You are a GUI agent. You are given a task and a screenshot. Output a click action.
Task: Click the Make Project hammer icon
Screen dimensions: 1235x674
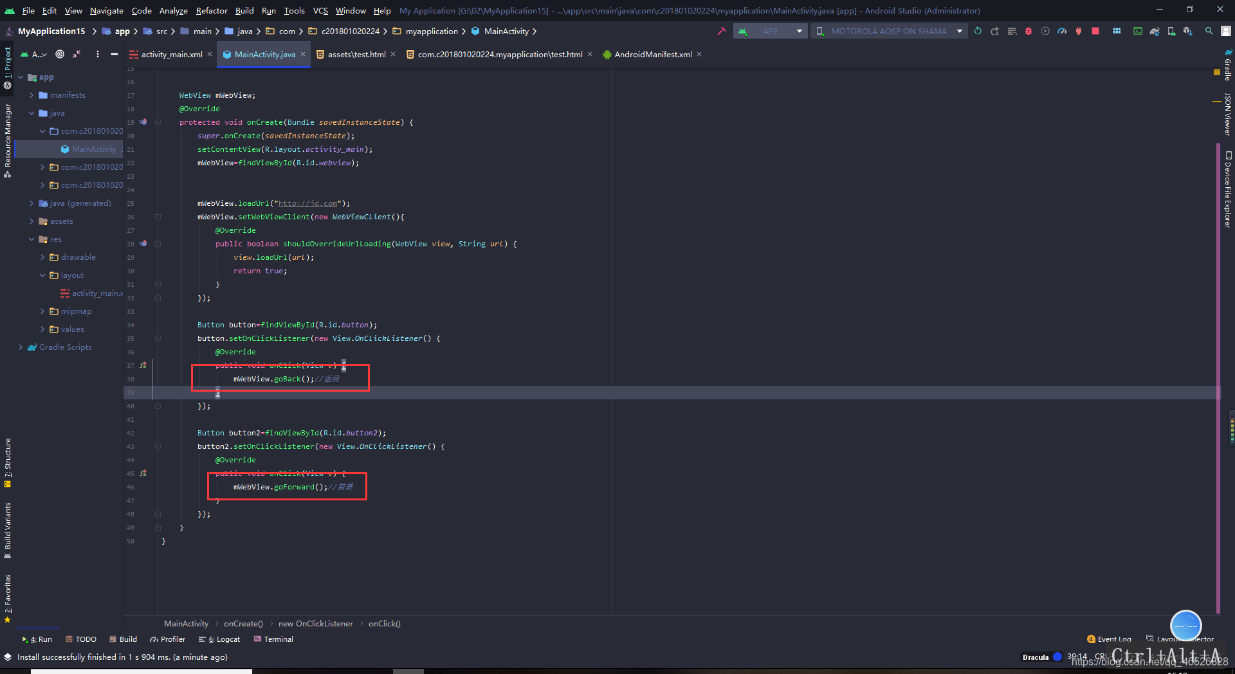[x=722, y=31]
